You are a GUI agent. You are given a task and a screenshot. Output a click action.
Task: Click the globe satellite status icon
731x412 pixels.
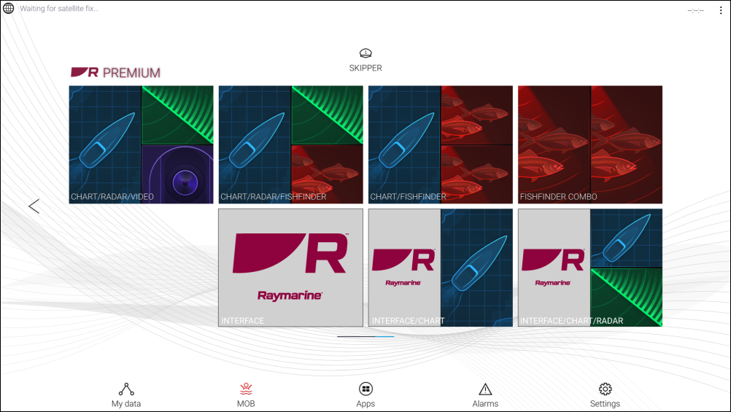coord(9,9)
